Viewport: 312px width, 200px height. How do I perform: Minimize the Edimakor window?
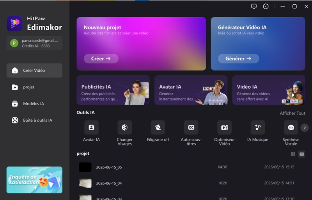(282, 6)
